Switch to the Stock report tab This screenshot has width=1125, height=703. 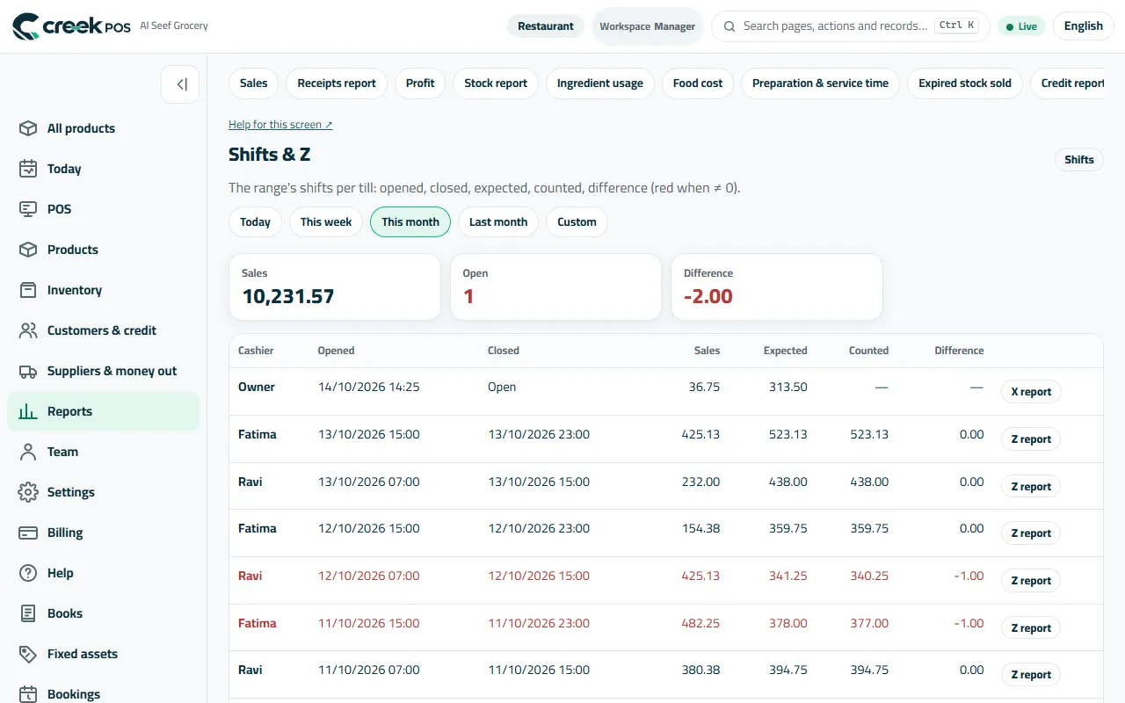[496, 83]
